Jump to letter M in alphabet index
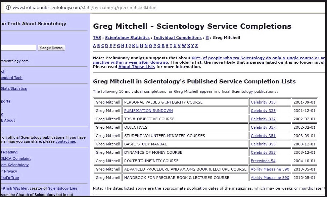The height and width of the screenshot is (197, 327). point(141,46)
